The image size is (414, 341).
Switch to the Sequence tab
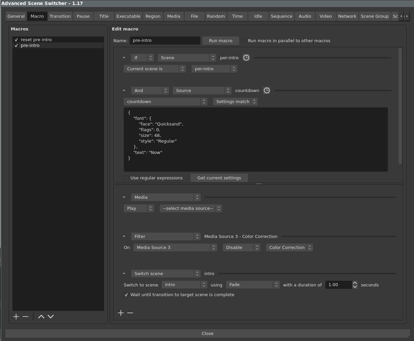coord(281,16)
